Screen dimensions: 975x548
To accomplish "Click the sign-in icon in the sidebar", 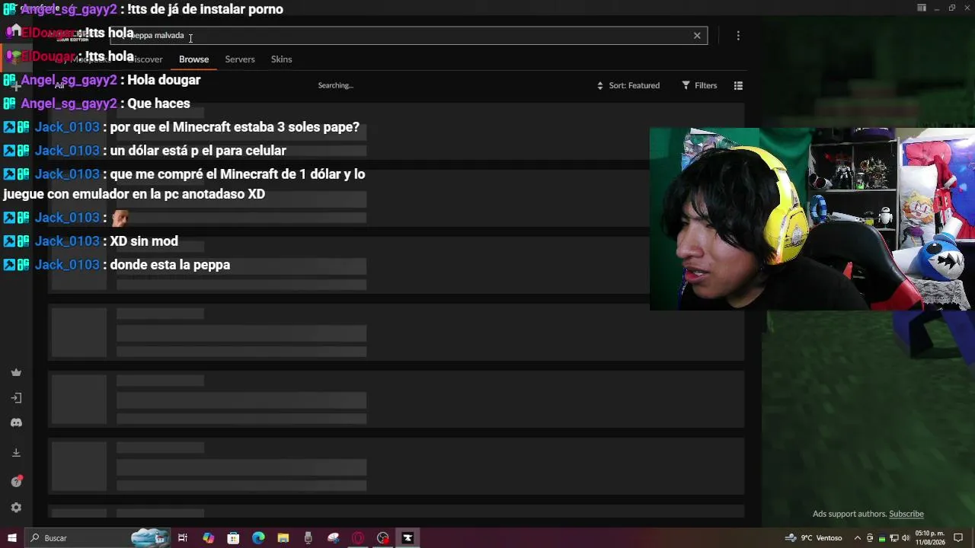I will point(16,398).
